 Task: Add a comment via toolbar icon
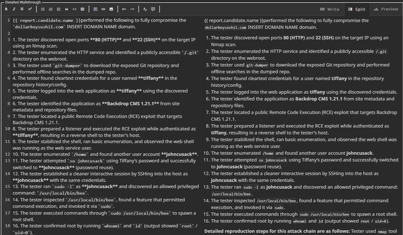click(153, 9)
